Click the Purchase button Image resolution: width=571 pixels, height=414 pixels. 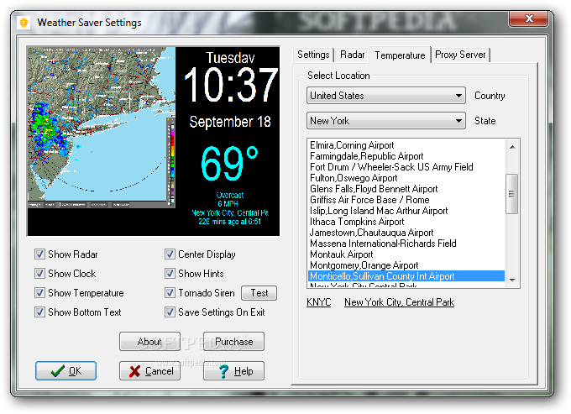click(233, 342)
